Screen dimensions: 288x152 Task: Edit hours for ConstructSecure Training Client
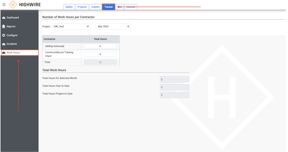(x=100, y=54)
